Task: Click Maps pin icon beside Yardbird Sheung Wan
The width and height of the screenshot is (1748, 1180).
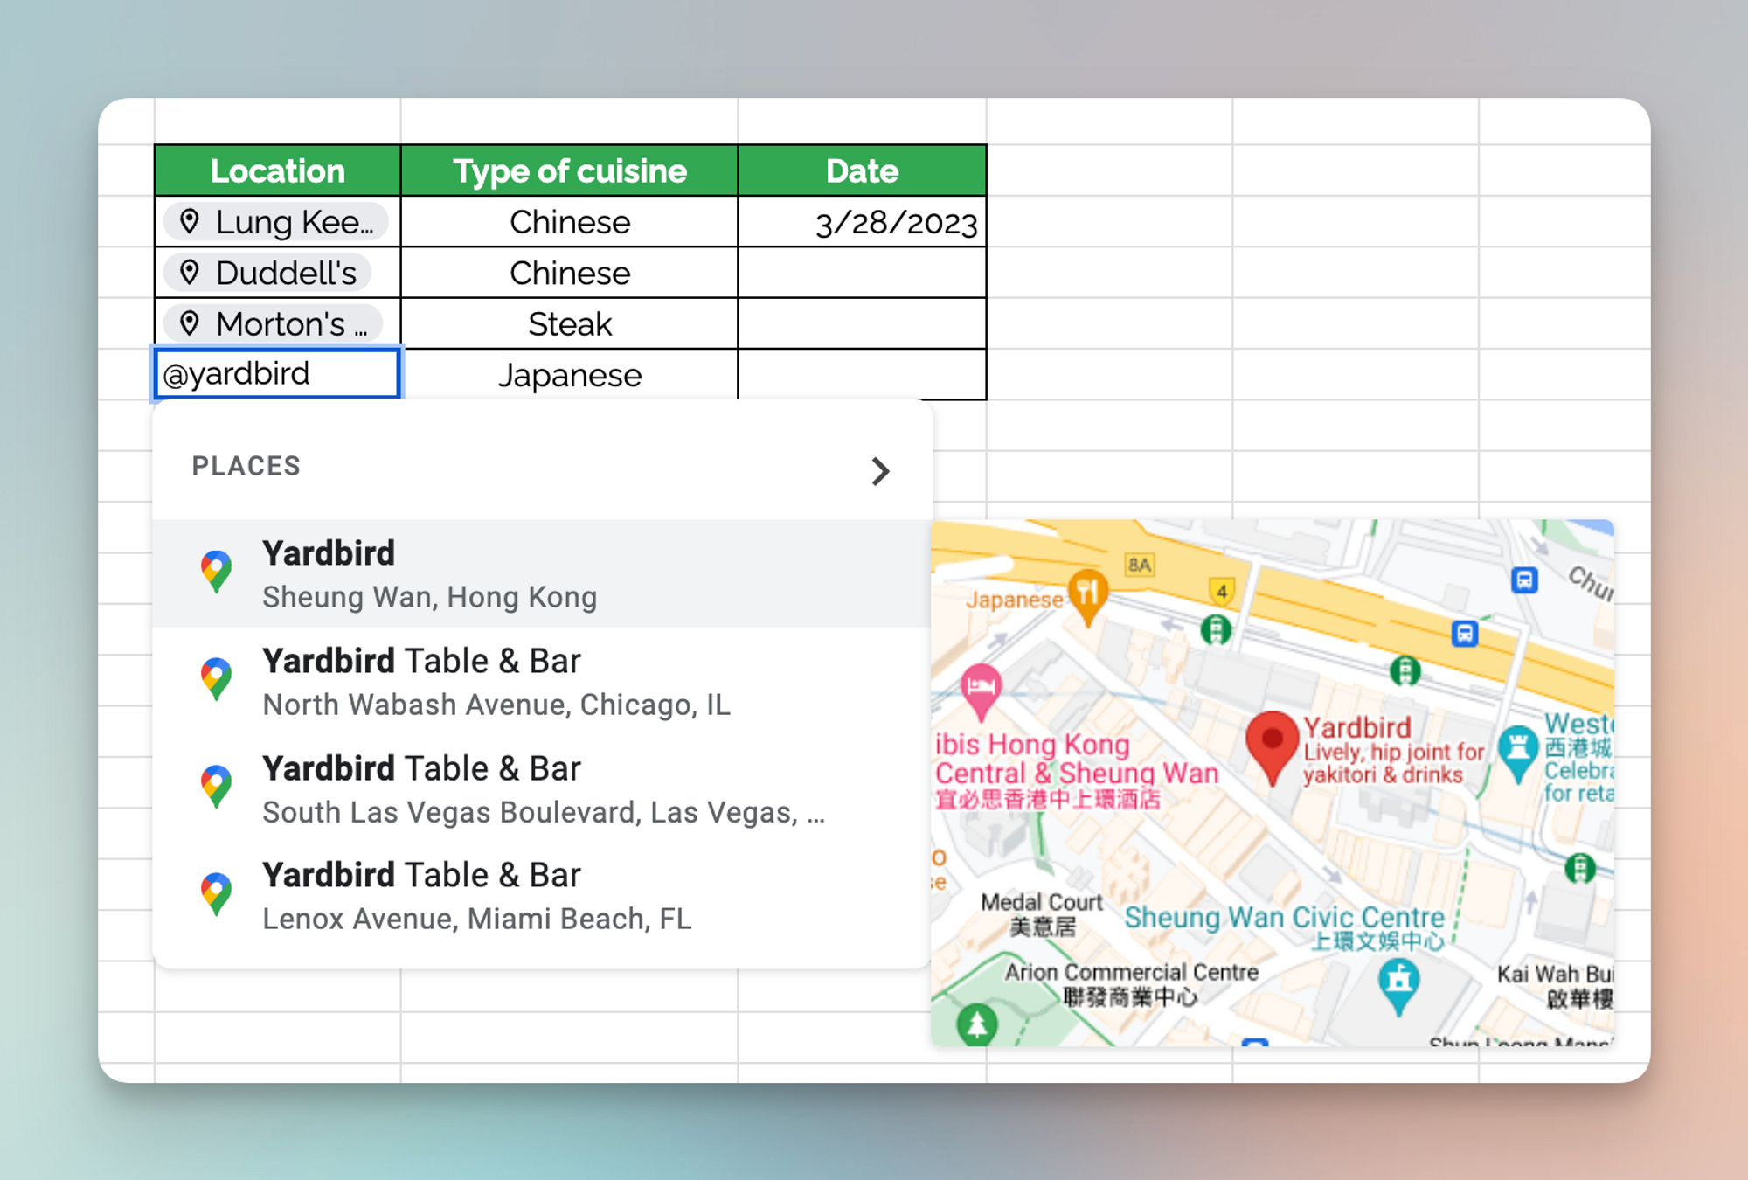Action: (216, 573)
